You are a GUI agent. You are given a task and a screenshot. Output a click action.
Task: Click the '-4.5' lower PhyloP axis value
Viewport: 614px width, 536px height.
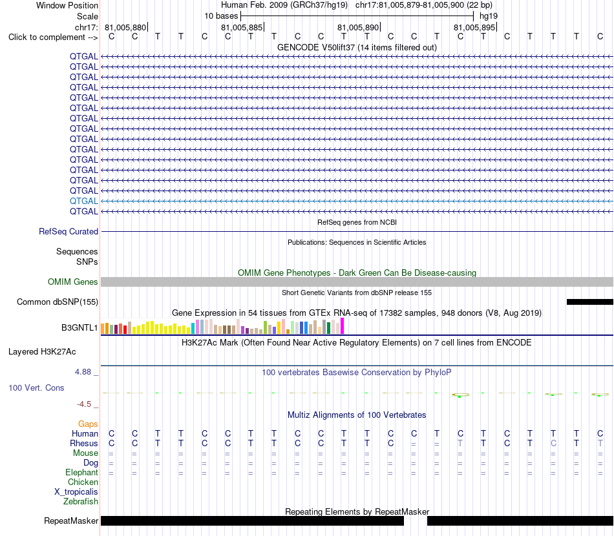pyautogui.click(x=84, y=404)
